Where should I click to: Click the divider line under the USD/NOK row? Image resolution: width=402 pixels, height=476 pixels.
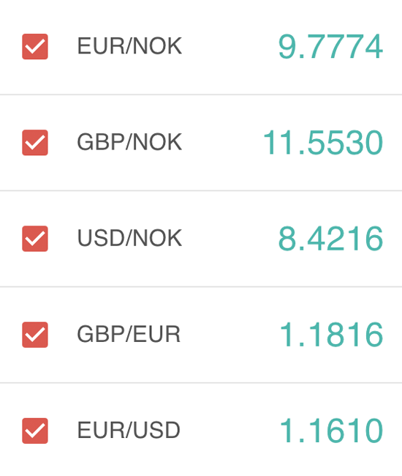pyautogui.click(x=201, y=286)
